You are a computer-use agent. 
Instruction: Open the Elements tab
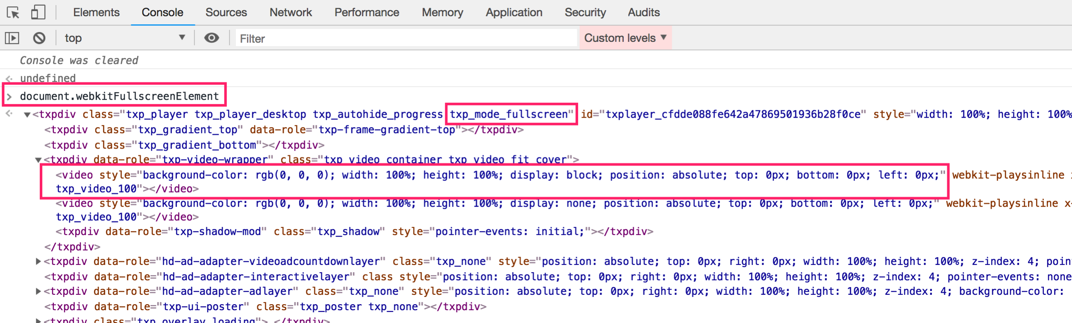pos(96,12)
